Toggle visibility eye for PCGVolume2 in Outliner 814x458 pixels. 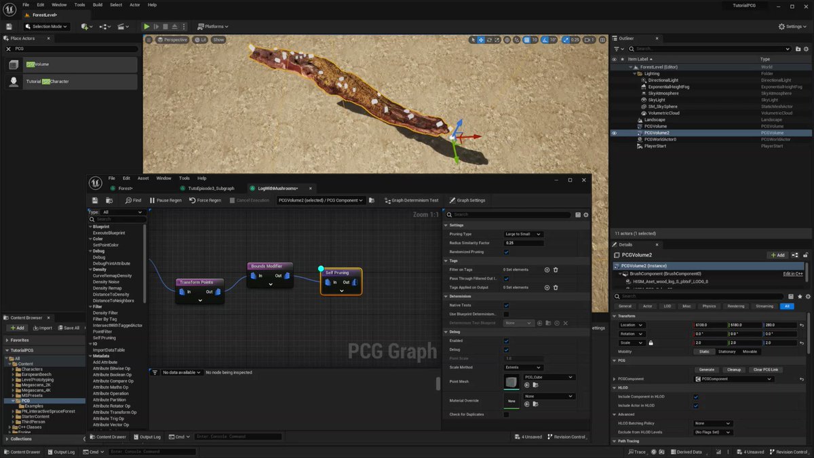[615, 133]
